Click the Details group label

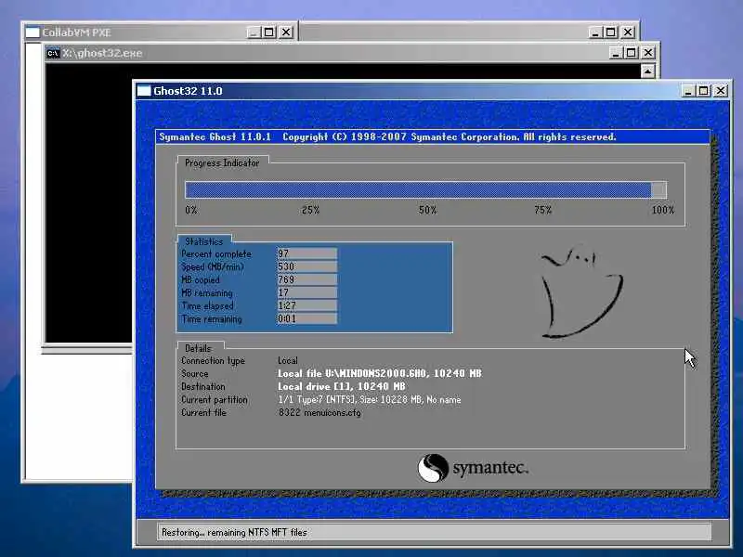coord(198,348)
